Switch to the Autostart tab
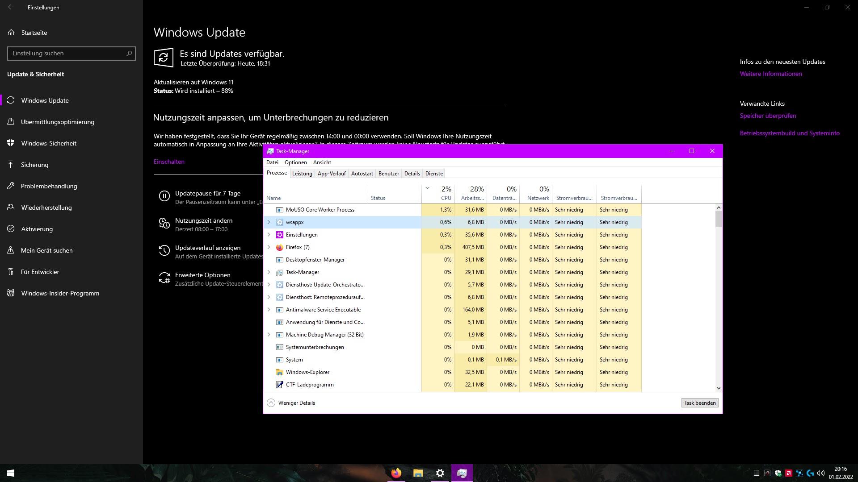The width and height of the screenshot is (858, 482). tap(362, 174)
